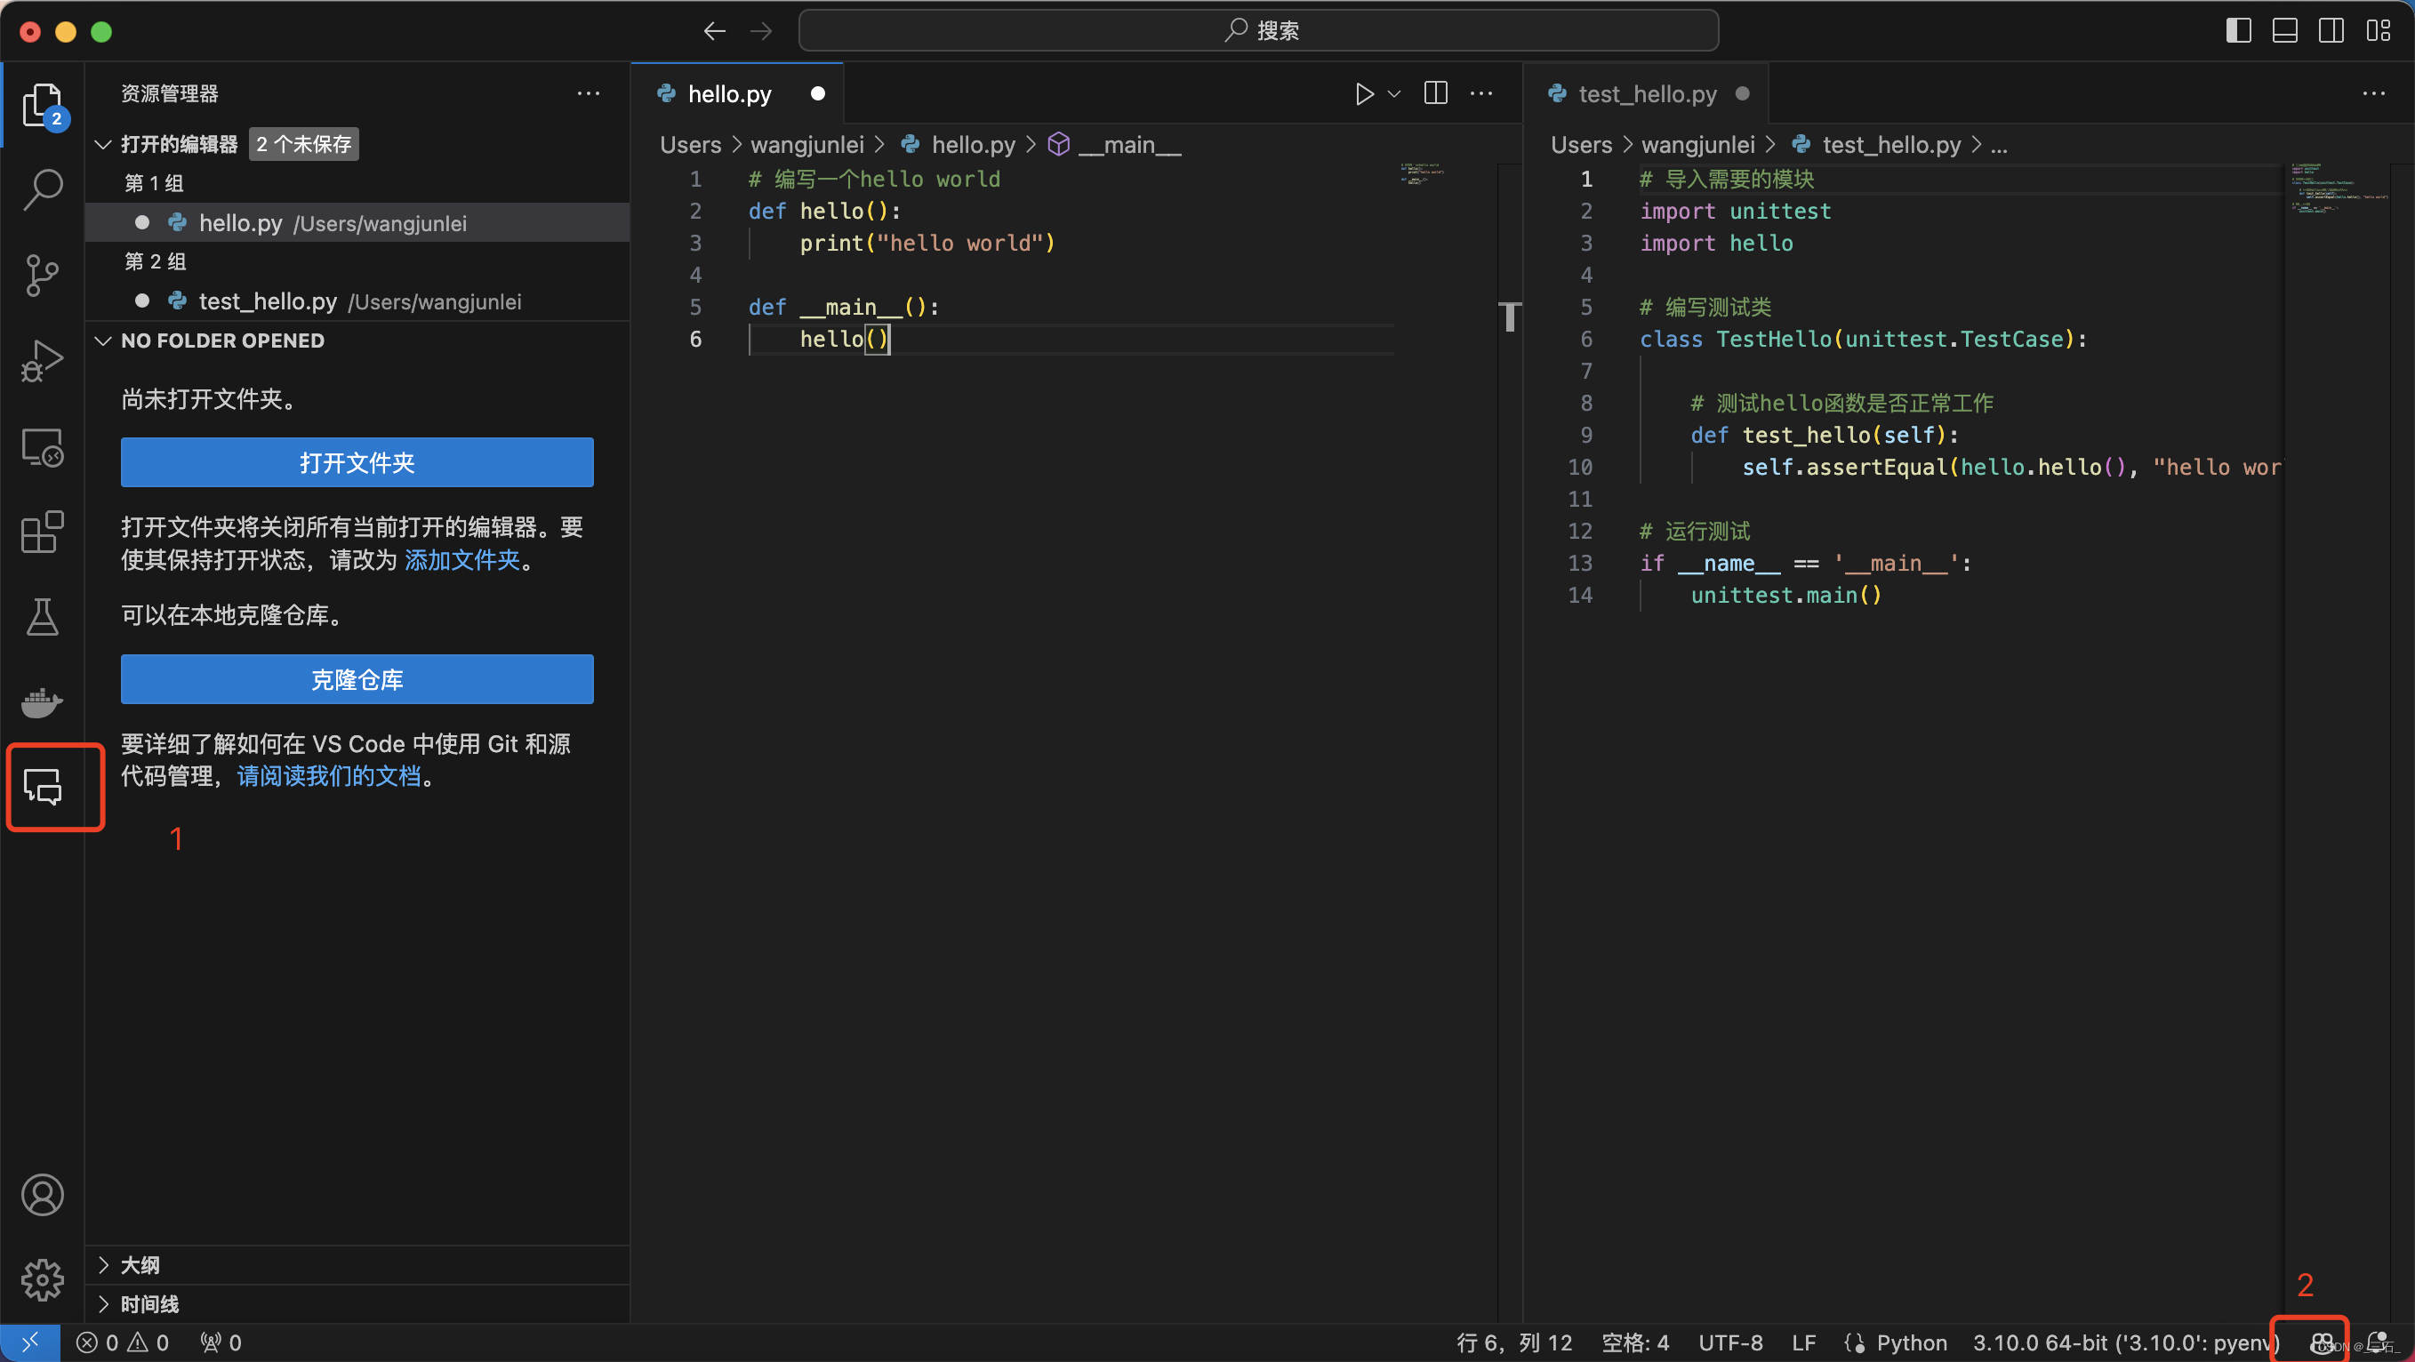Expand the 大纲 outline section
The image size is (2415, 1362).
pyautogui.click(x=140, y=1264)
